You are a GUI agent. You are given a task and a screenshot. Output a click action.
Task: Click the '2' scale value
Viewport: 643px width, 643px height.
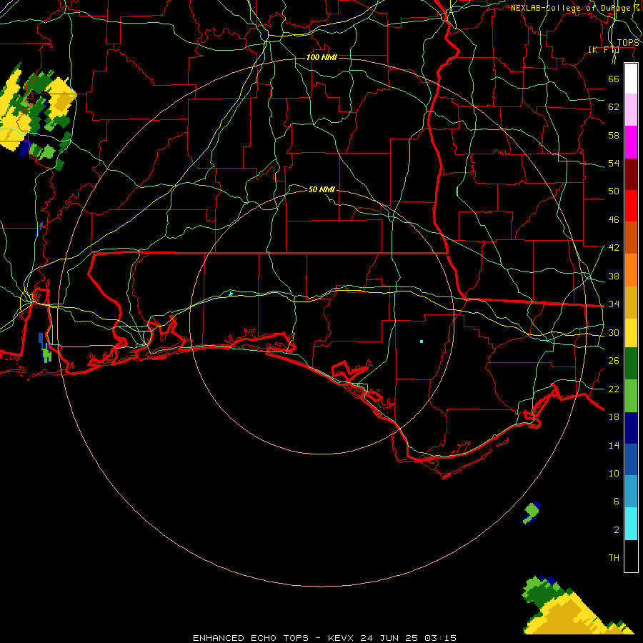click(x=617, y=530)
